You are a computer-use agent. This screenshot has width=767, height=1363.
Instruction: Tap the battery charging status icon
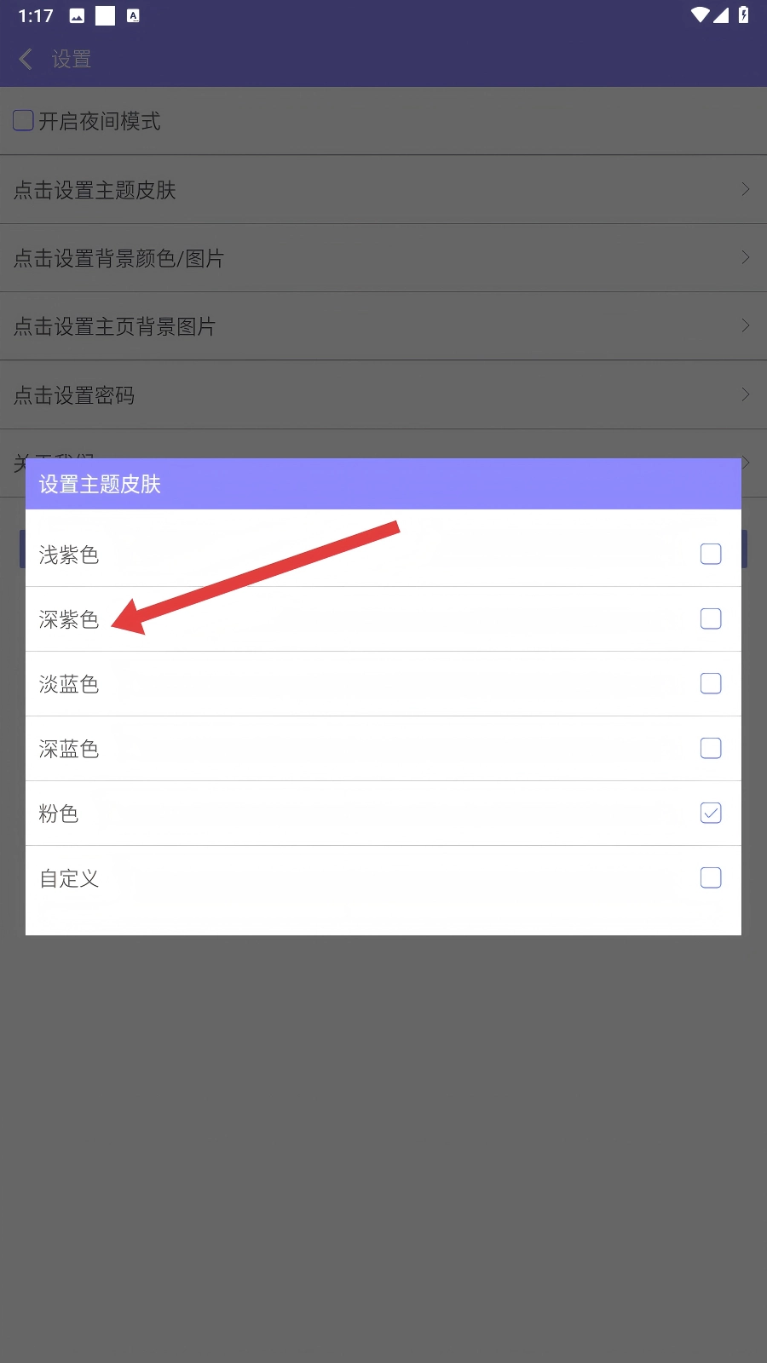[743, 14]
